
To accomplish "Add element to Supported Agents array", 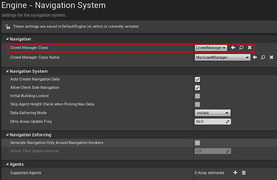I will (235, 173).
